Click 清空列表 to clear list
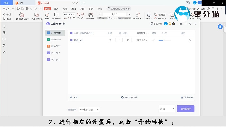This screenshot has height=127, width=226. pos(187,97)
